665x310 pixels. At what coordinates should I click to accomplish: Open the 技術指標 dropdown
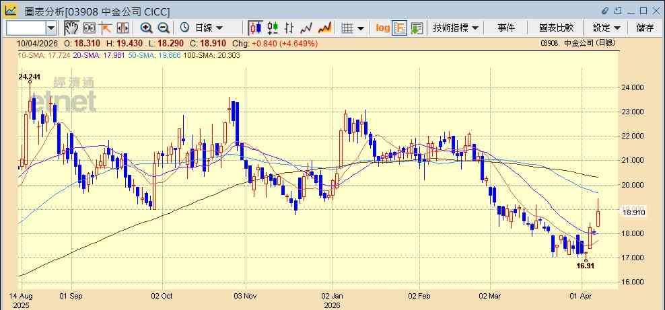click(x=456, y=28)
